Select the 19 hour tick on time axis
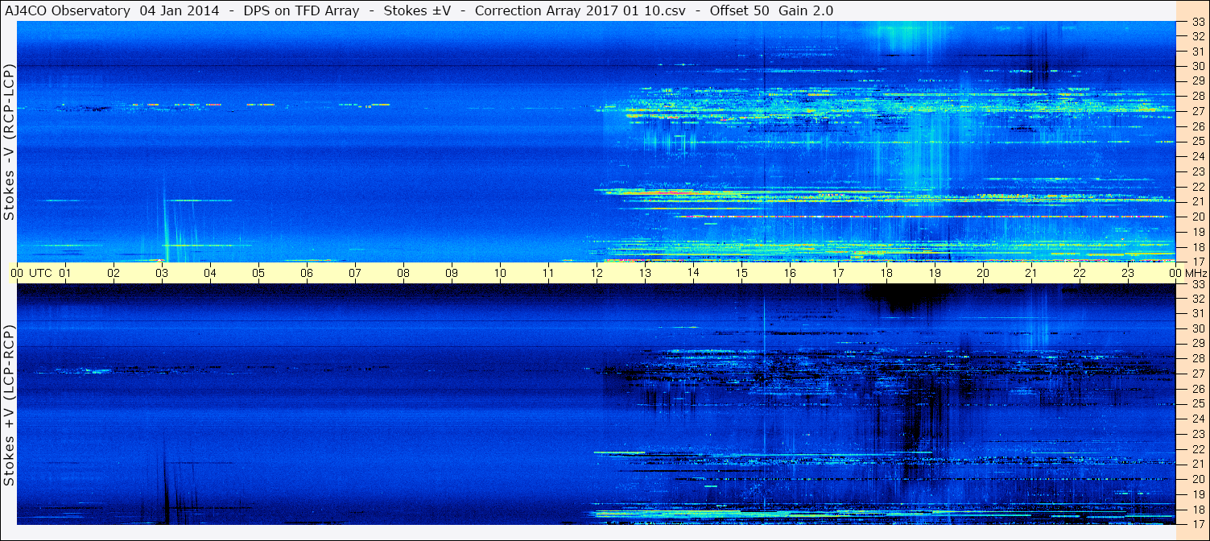Viewport: 1210px width, 541px height. [935, 273]
